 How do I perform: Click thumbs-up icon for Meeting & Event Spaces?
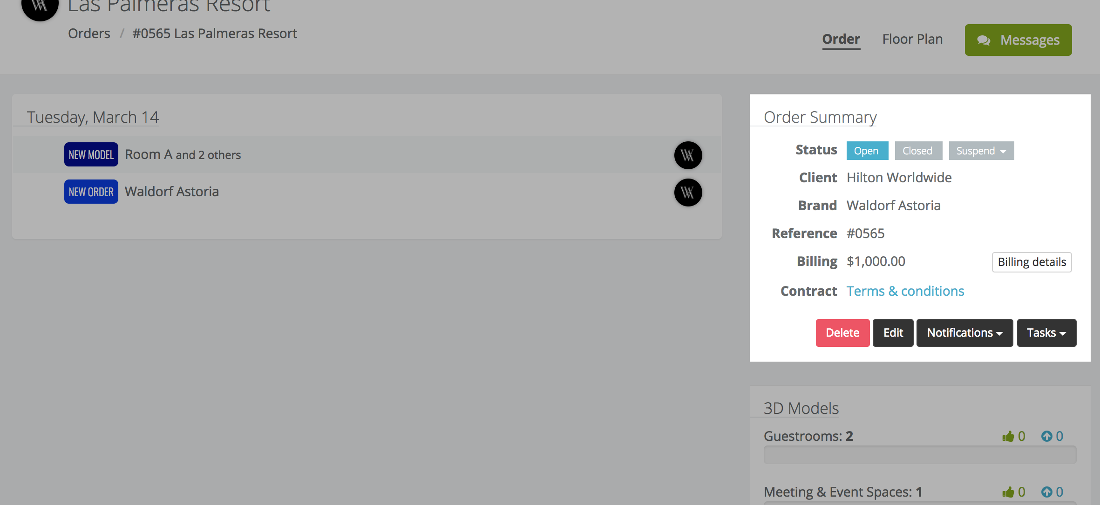pyautogui.click(x=1008, y=492)
